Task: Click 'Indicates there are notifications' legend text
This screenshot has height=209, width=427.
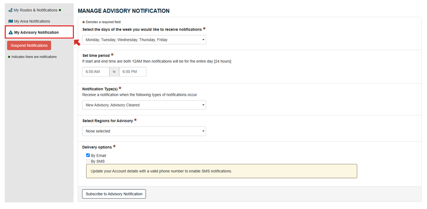Action: (x=34, y=57)
